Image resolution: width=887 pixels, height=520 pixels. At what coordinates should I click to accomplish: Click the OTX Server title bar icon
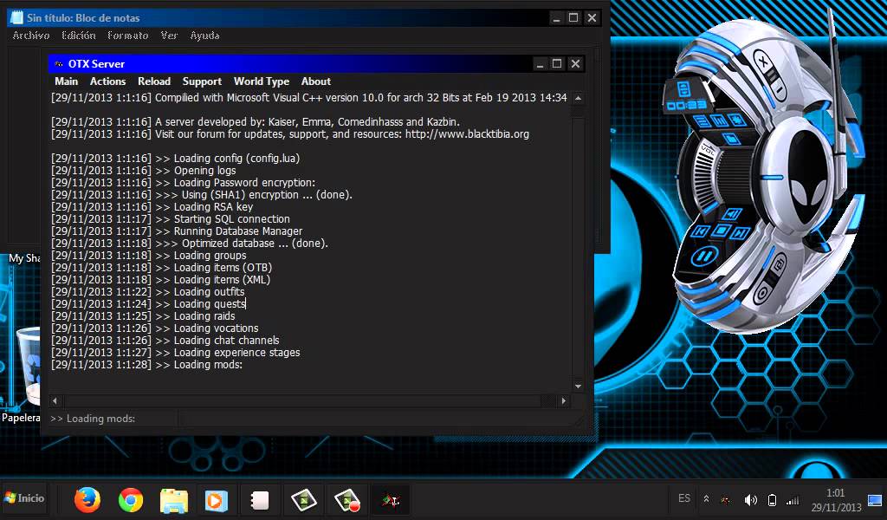(58, 64)
